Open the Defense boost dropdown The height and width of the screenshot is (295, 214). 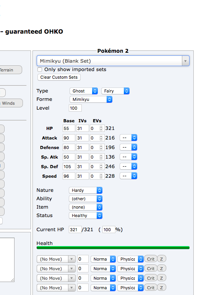click(x=128, y=147)
